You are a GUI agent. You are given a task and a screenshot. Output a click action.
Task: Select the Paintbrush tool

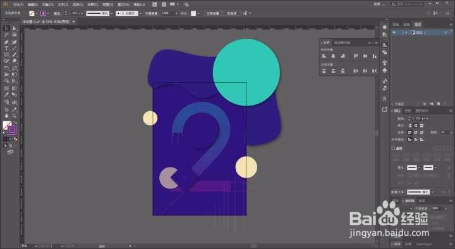point(14,55)
